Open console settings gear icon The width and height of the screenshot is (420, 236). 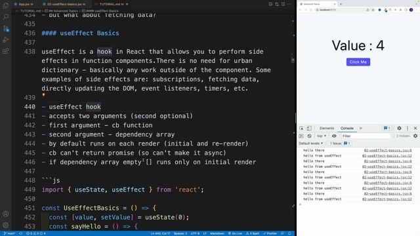[x=415, y=136]
